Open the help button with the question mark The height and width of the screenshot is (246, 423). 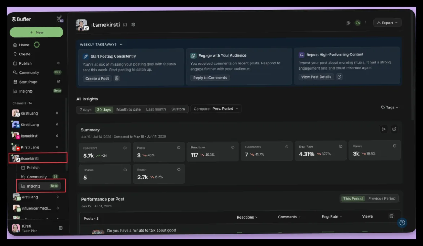click(402, 223)
